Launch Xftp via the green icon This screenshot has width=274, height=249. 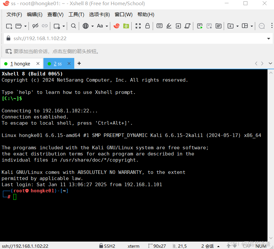126,26
